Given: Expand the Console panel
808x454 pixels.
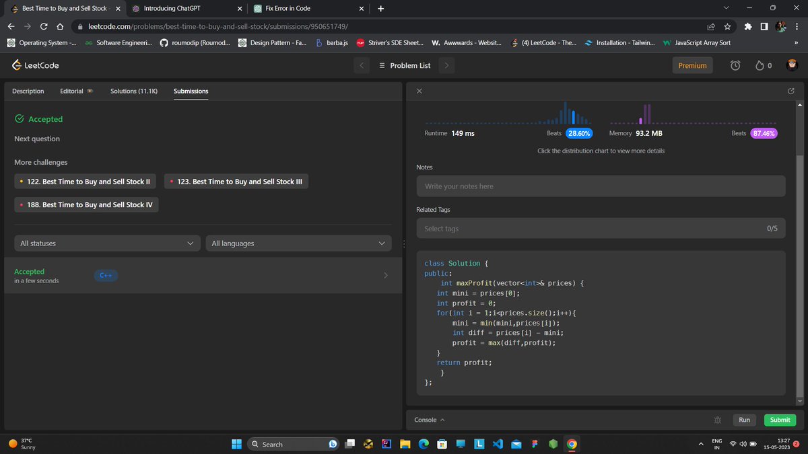Looking at the screenshot, I should pyautogui.click(x=430, y=420).
